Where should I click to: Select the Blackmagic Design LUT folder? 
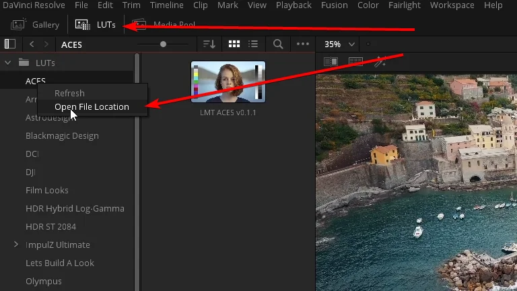point(62,136)
